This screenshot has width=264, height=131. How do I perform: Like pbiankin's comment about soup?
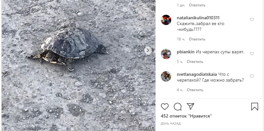point(252,54)
